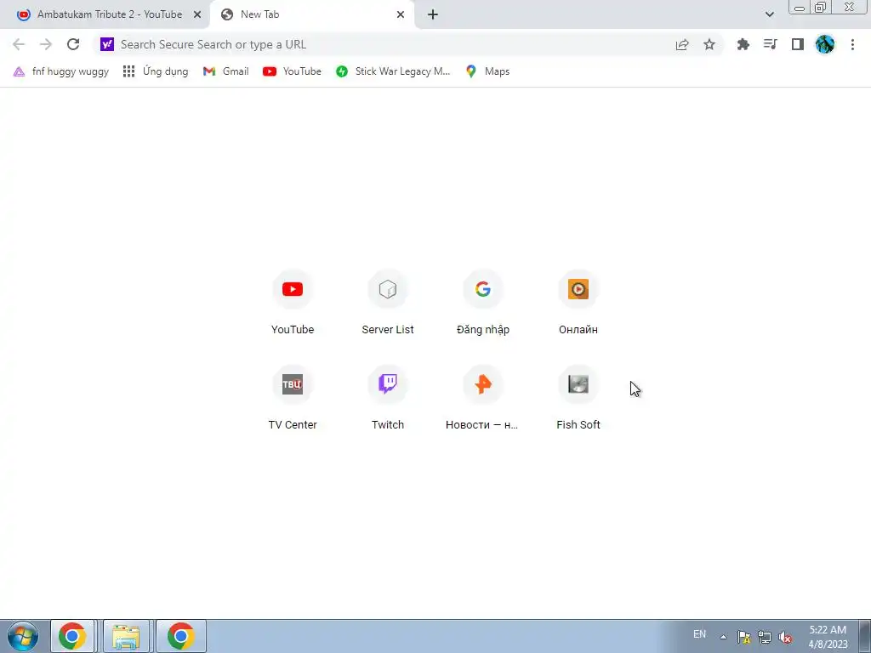Open the Extensions puzzle icon
This screenshot has width=871, height=653.
[x=743, y=44]
